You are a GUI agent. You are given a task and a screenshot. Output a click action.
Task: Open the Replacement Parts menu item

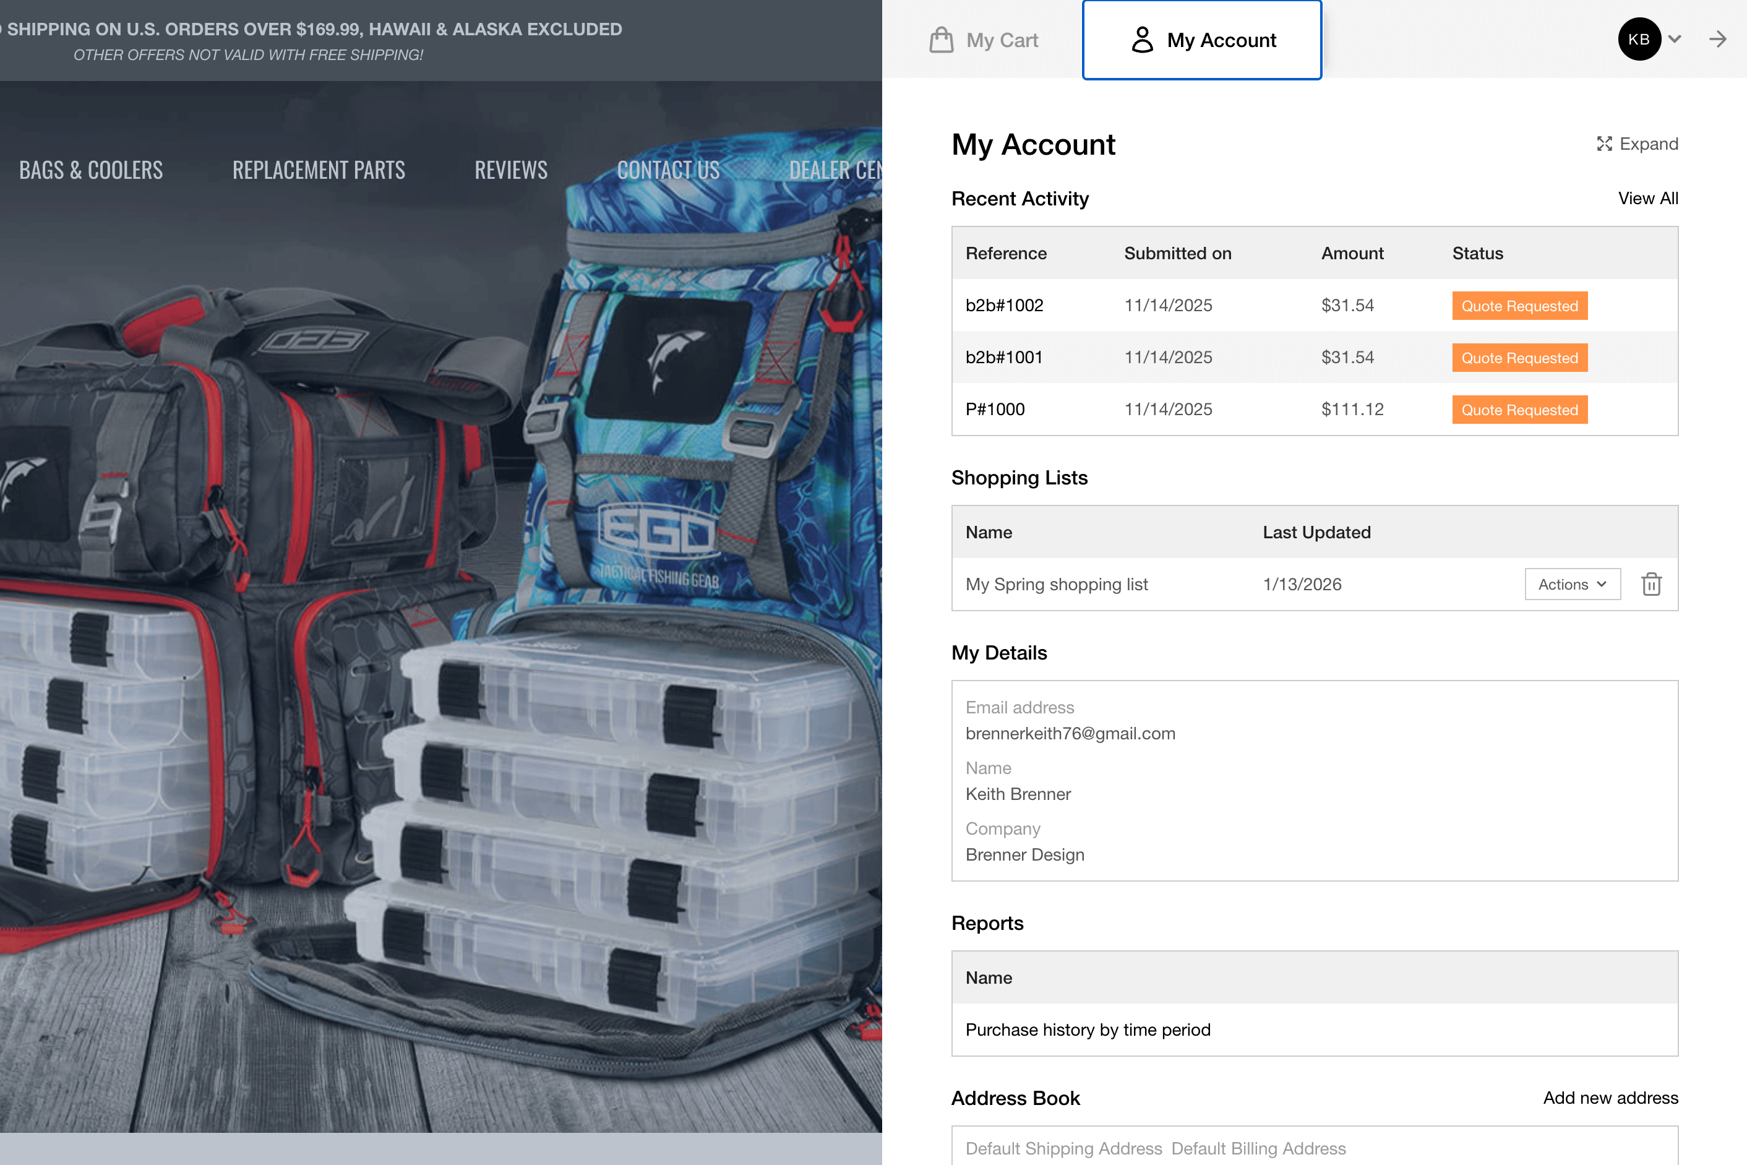tap(319, 170)
